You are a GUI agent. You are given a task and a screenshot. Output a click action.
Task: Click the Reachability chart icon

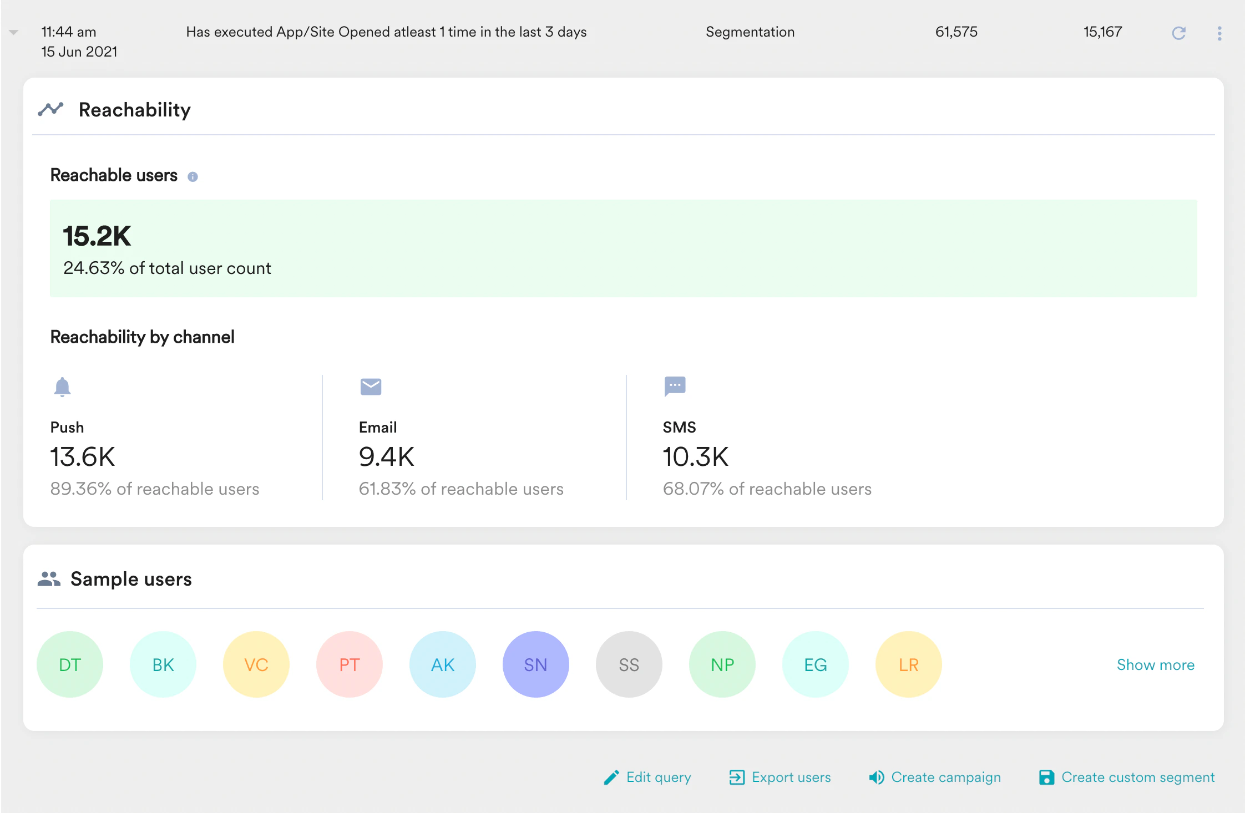50,109
